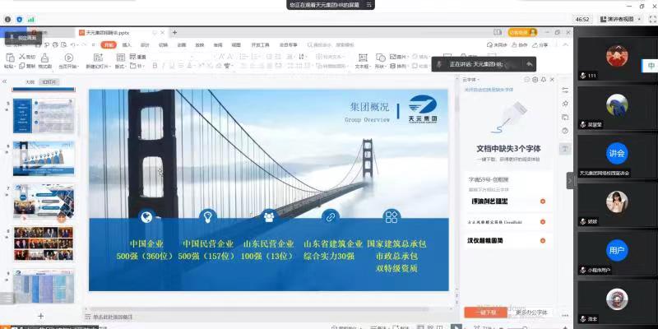Screen dimensions: 658x329
Task: Click the Copy icon below Cut
Action: click(x=22, y=66)
